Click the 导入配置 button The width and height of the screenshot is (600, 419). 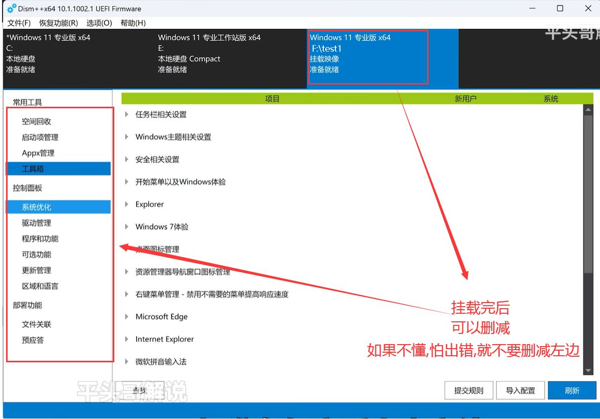click(x=520, y=390)
